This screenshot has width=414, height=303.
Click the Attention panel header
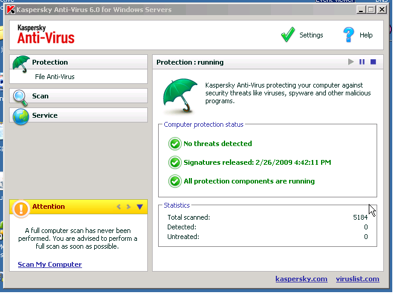[78, 206]
